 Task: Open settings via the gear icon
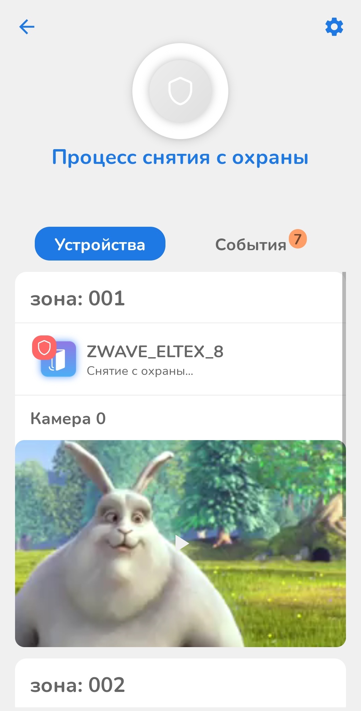(x=334, y=27)
